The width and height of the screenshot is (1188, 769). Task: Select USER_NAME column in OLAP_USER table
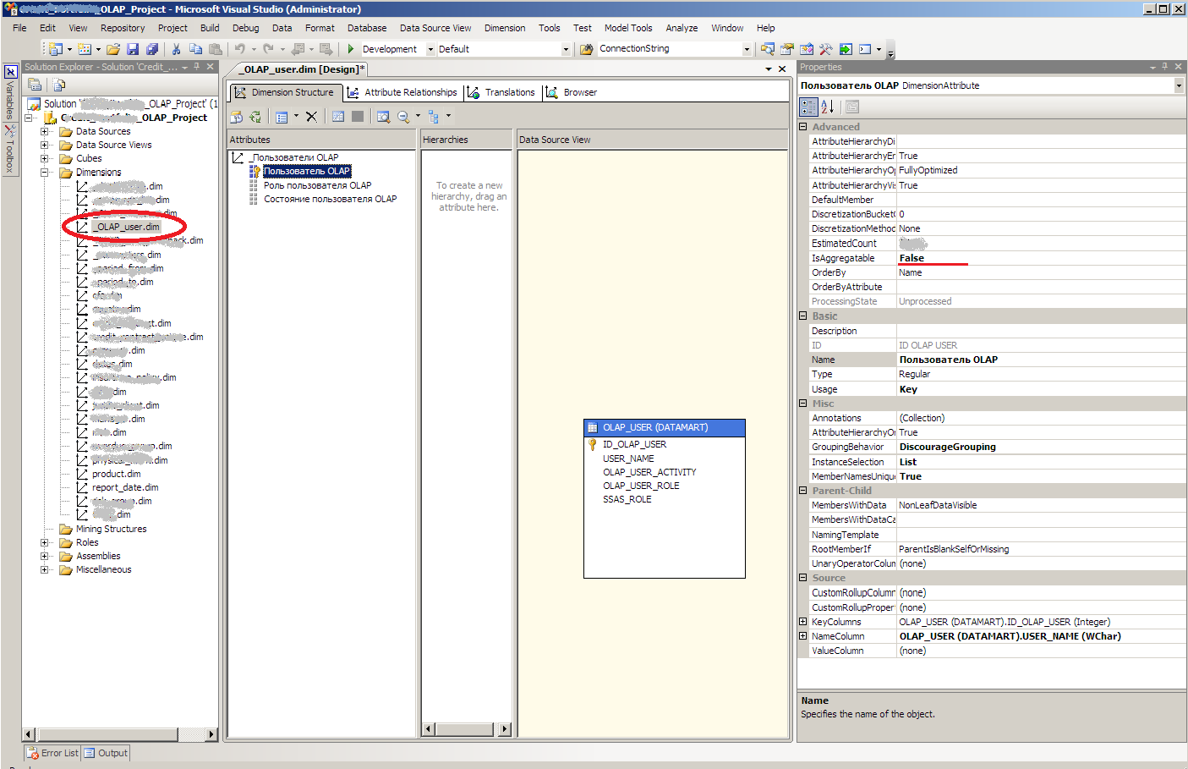[628, 459]
